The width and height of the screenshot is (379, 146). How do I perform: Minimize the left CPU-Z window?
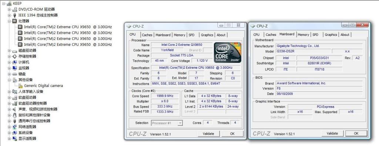click(x=221, y=25)
